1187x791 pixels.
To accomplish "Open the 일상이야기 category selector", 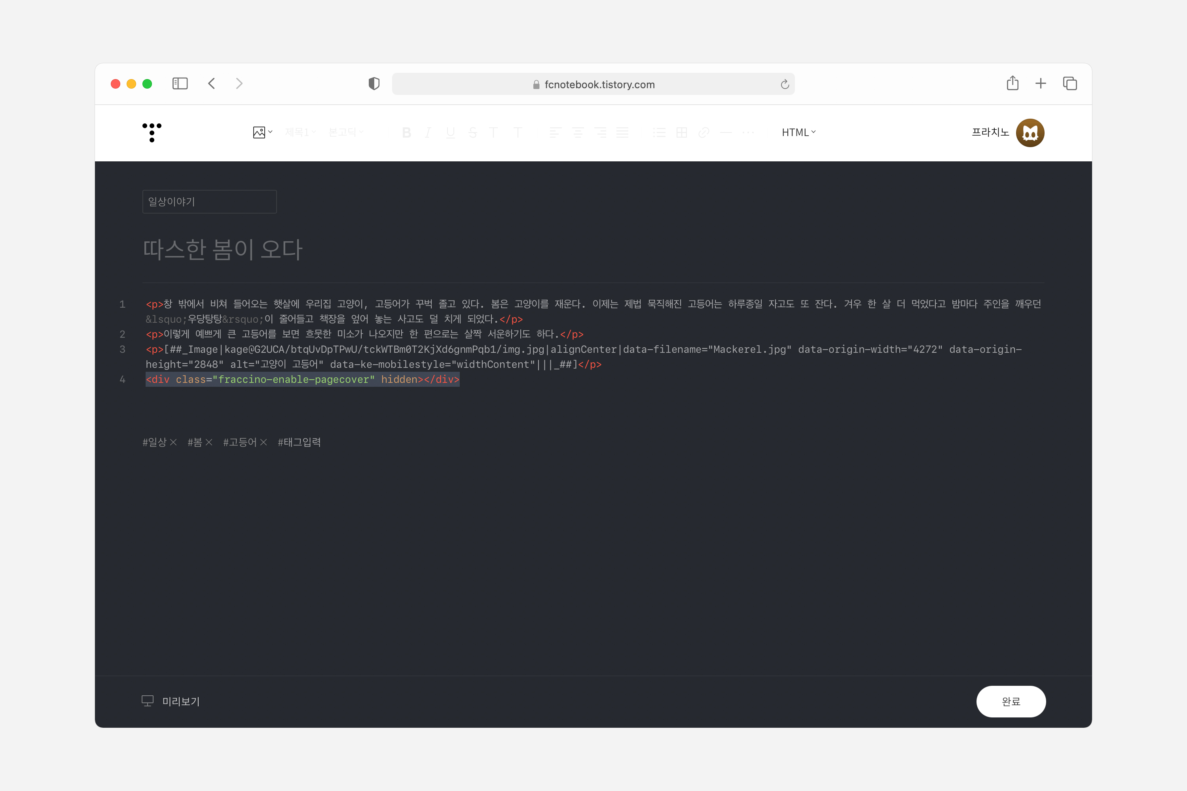I will [209, 202].
